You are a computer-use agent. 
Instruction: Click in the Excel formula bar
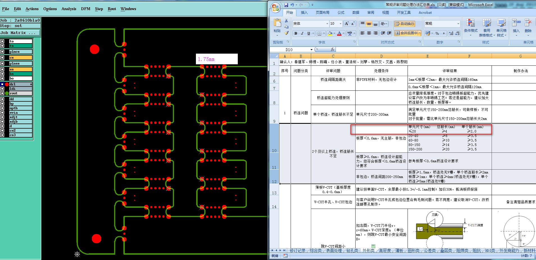point(436,49)
